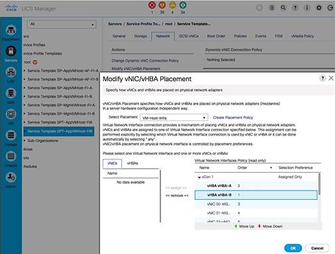Image resolution: width=335 pixels, height=254 pixels.
Task: Expand Service Template SPT-AppVMHost-FIA
Action: point(24,122)
